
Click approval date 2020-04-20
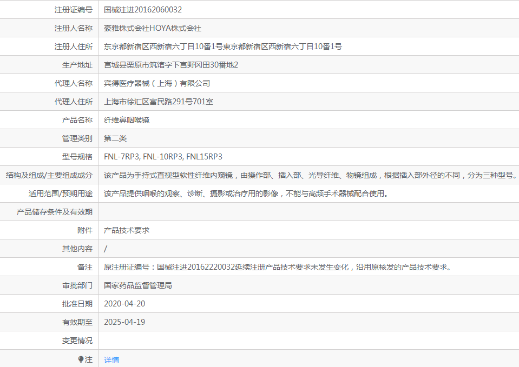click(x=124, y=304)
